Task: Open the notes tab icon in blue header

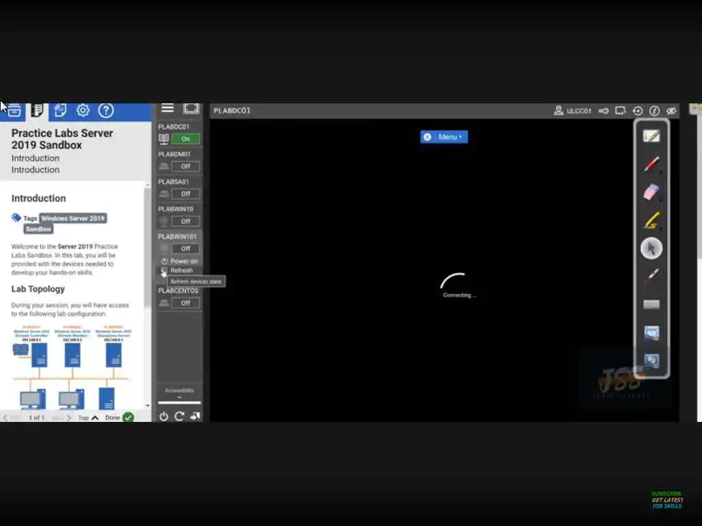Action: [x=60, y=110]
